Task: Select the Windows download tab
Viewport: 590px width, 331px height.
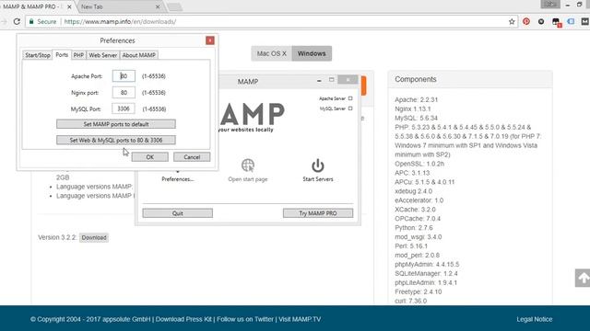Action: point(312,53)
